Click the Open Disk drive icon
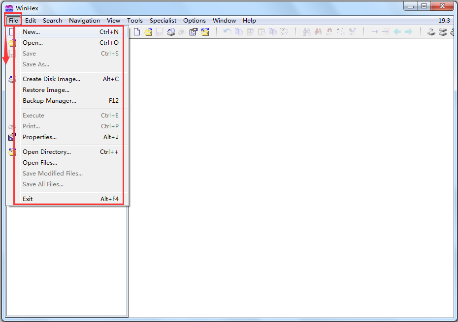Screen dimensions: 458x322 tap(431, 32)
